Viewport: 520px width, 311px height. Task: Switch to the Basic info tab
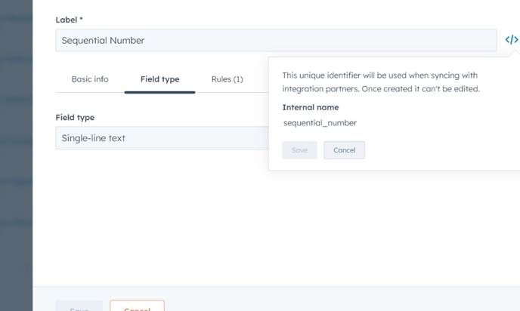point(90,79)
